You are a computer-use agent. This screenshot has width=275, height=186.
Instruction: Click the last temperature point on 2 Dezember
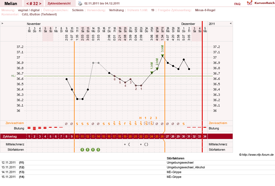pos(189,69)
